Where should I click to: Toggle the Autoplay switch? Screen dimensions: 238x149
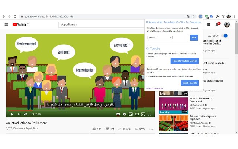pos(225,36)
